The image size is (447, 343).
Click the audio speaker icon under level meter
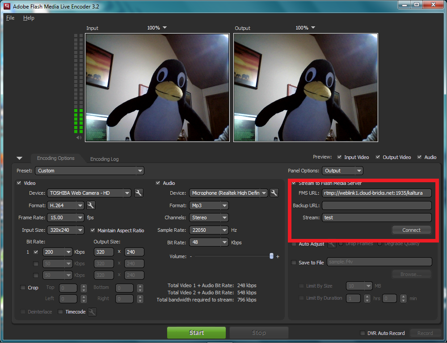(x=79, y=138)
